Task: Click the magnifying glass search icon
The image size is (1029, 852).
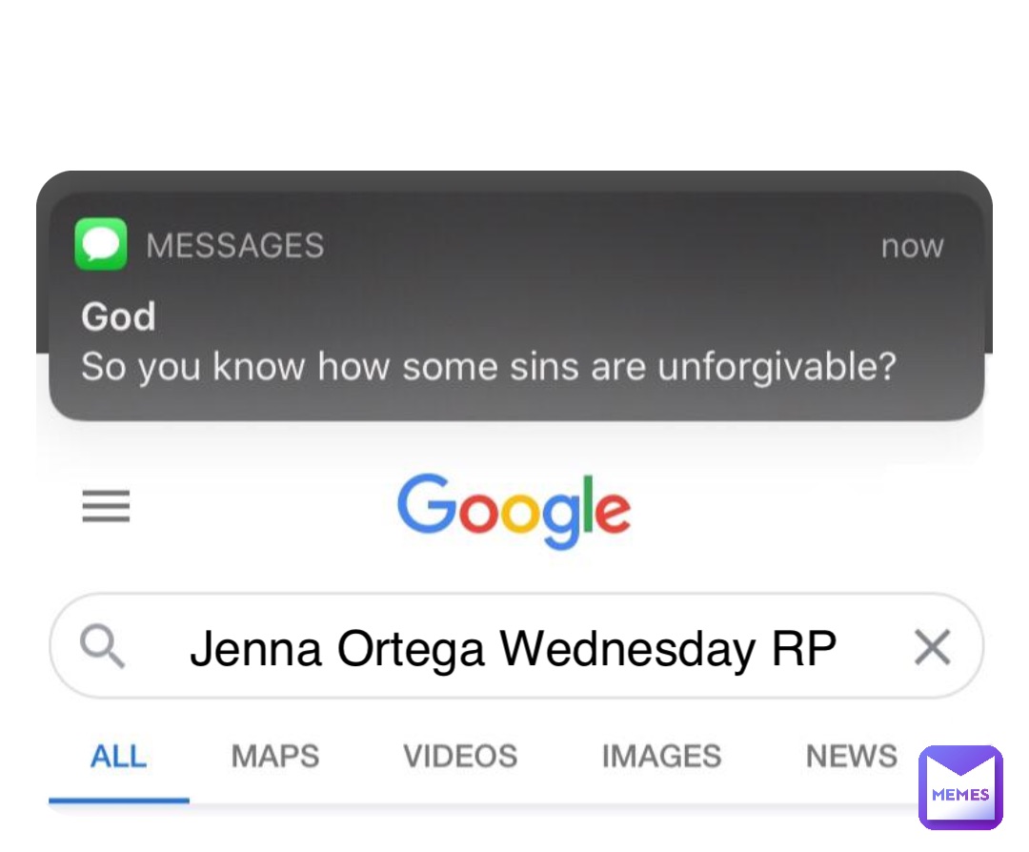Action: click(102, 648)
